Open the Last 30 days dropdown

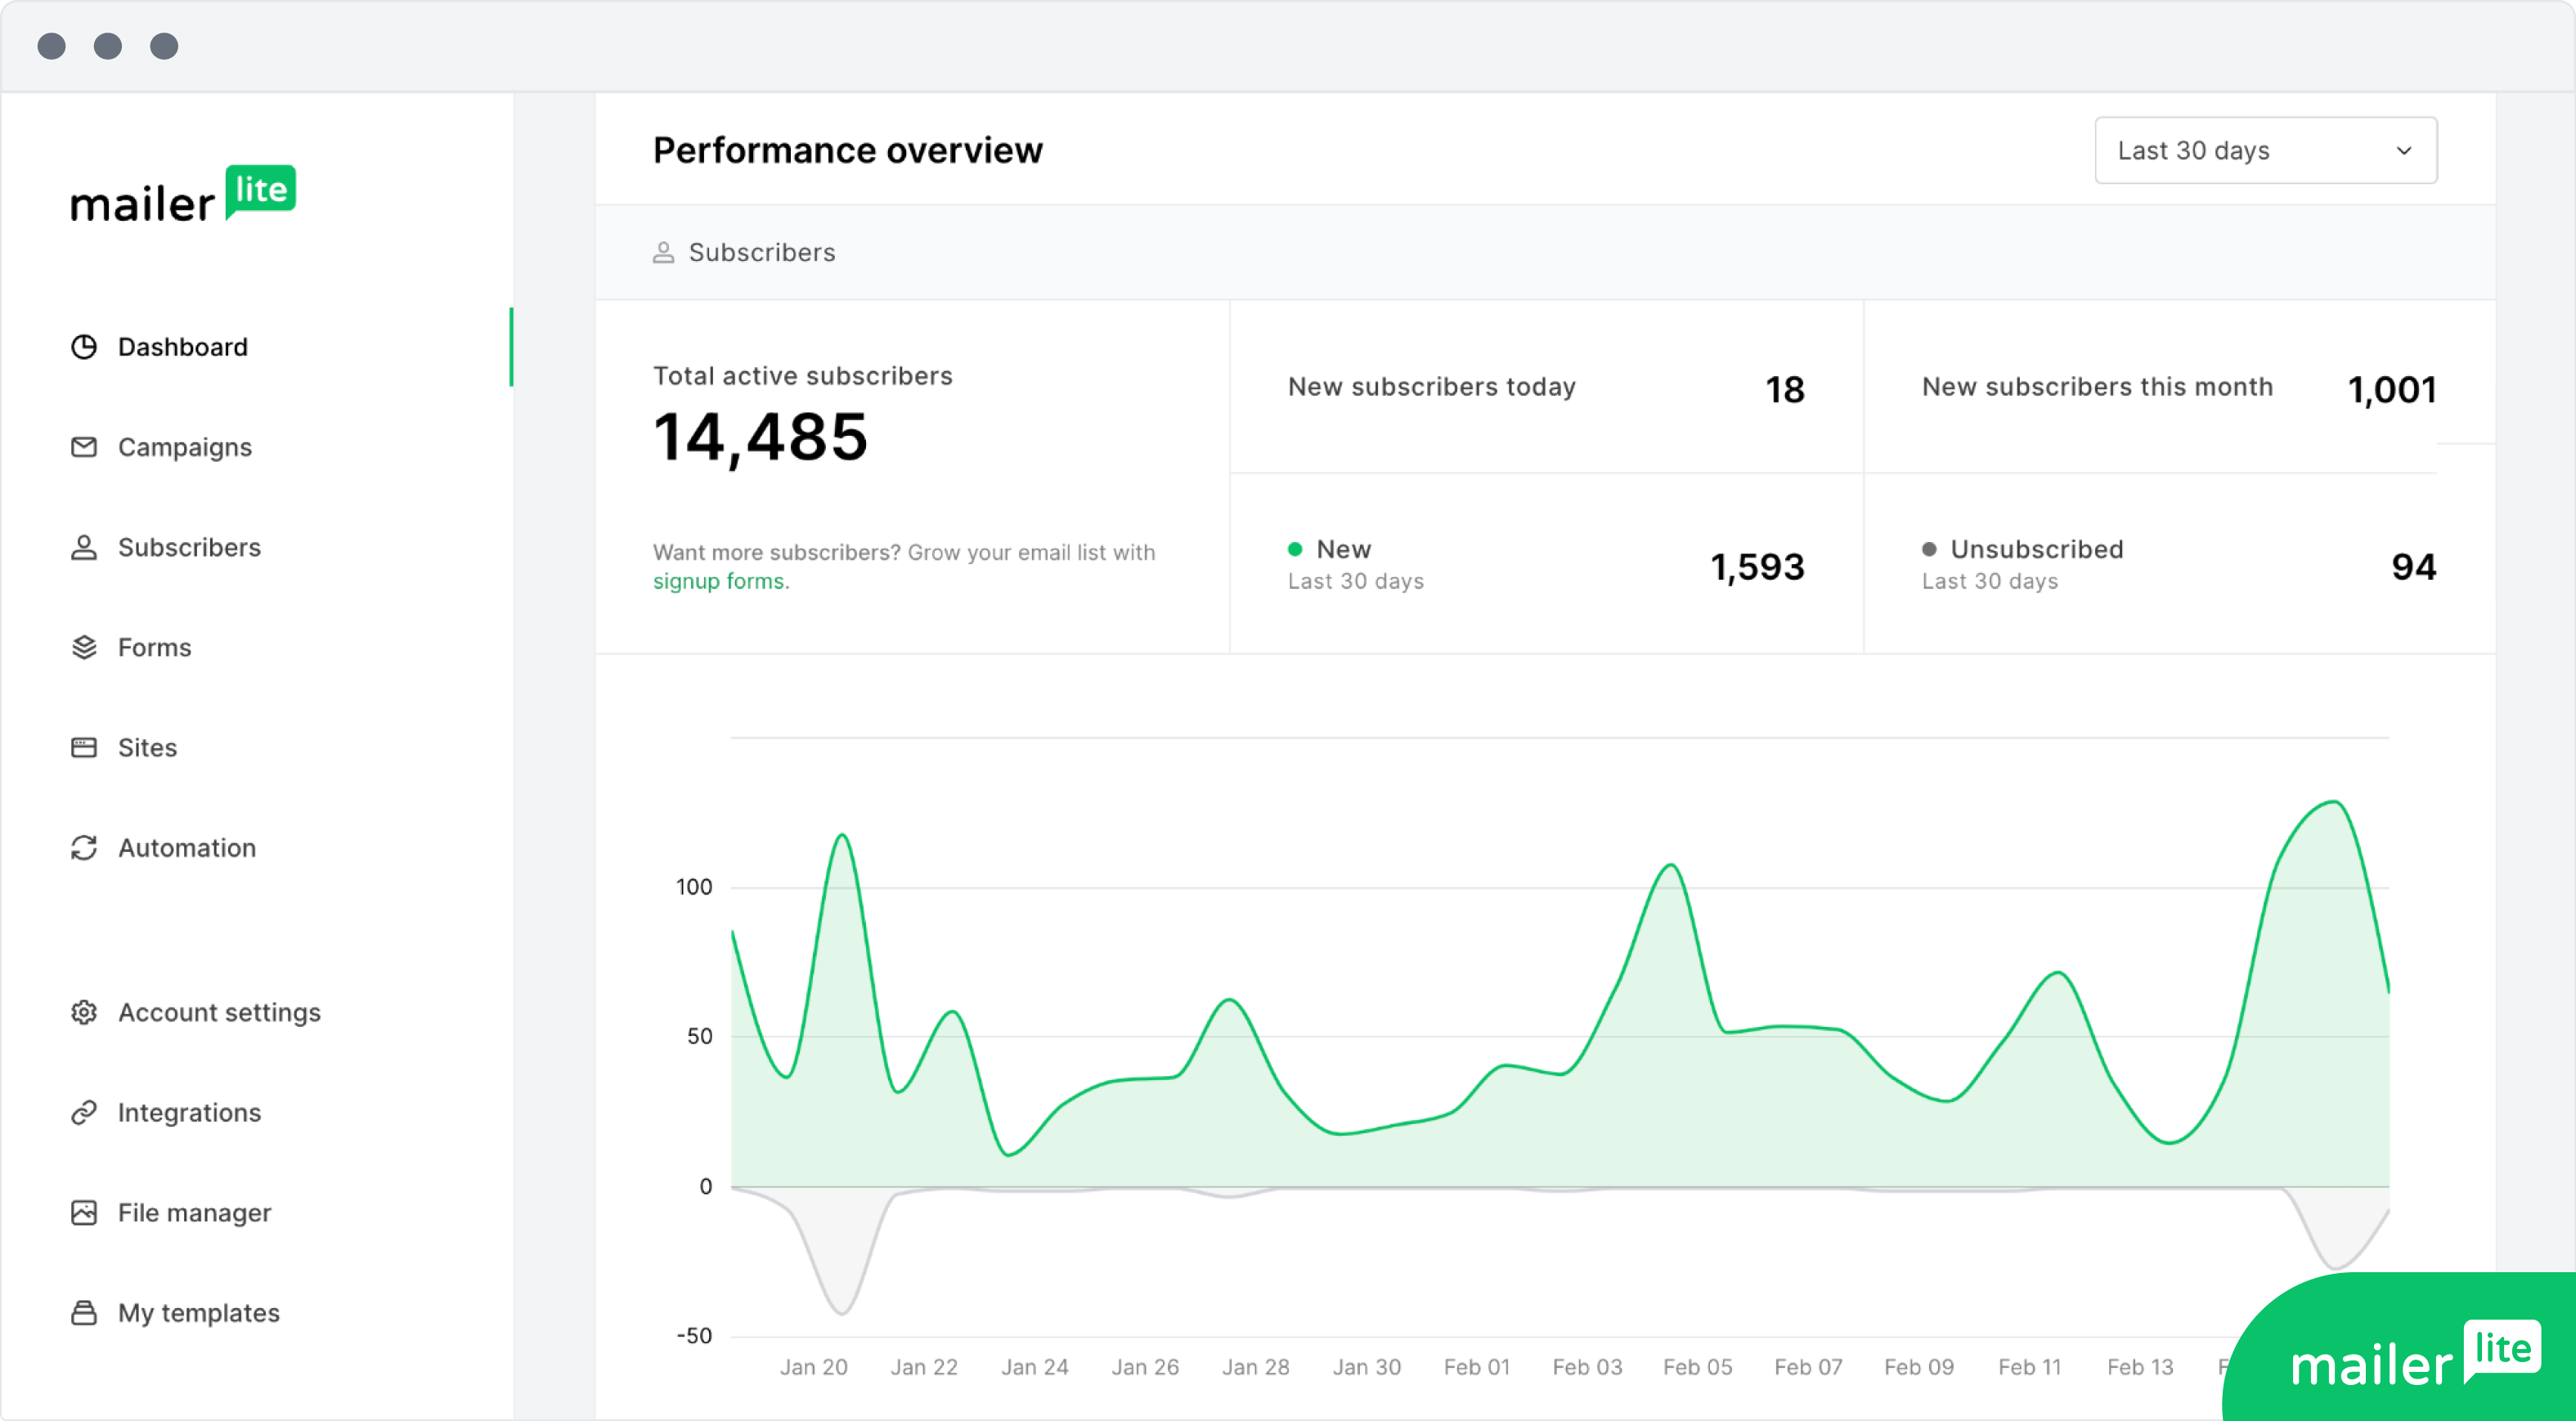2265,150
